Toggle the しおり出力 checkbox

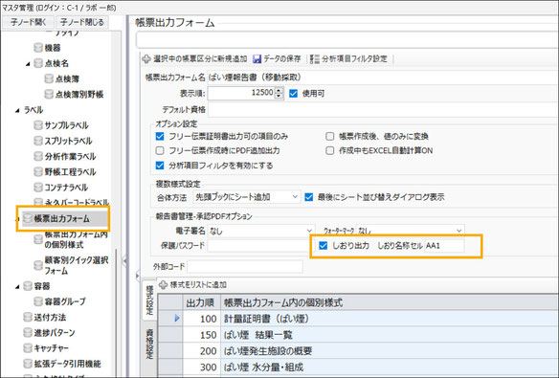click(x=323, y=246)
